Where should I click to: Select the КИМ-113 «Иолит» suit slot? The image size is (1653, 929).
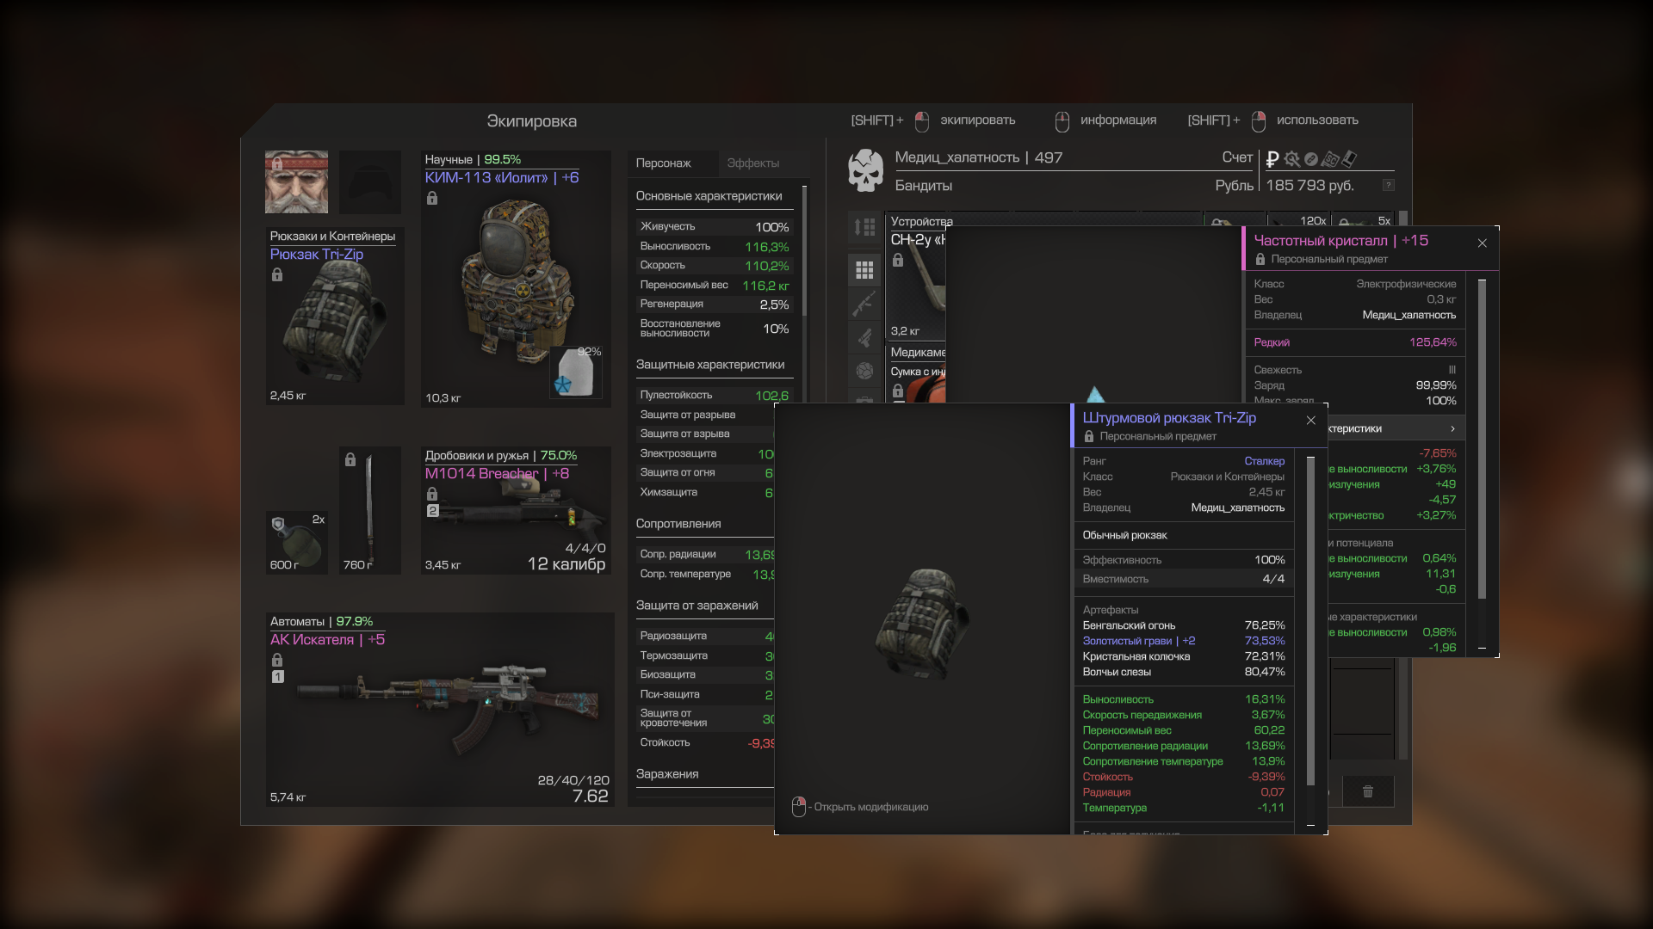tap(516, 279)
